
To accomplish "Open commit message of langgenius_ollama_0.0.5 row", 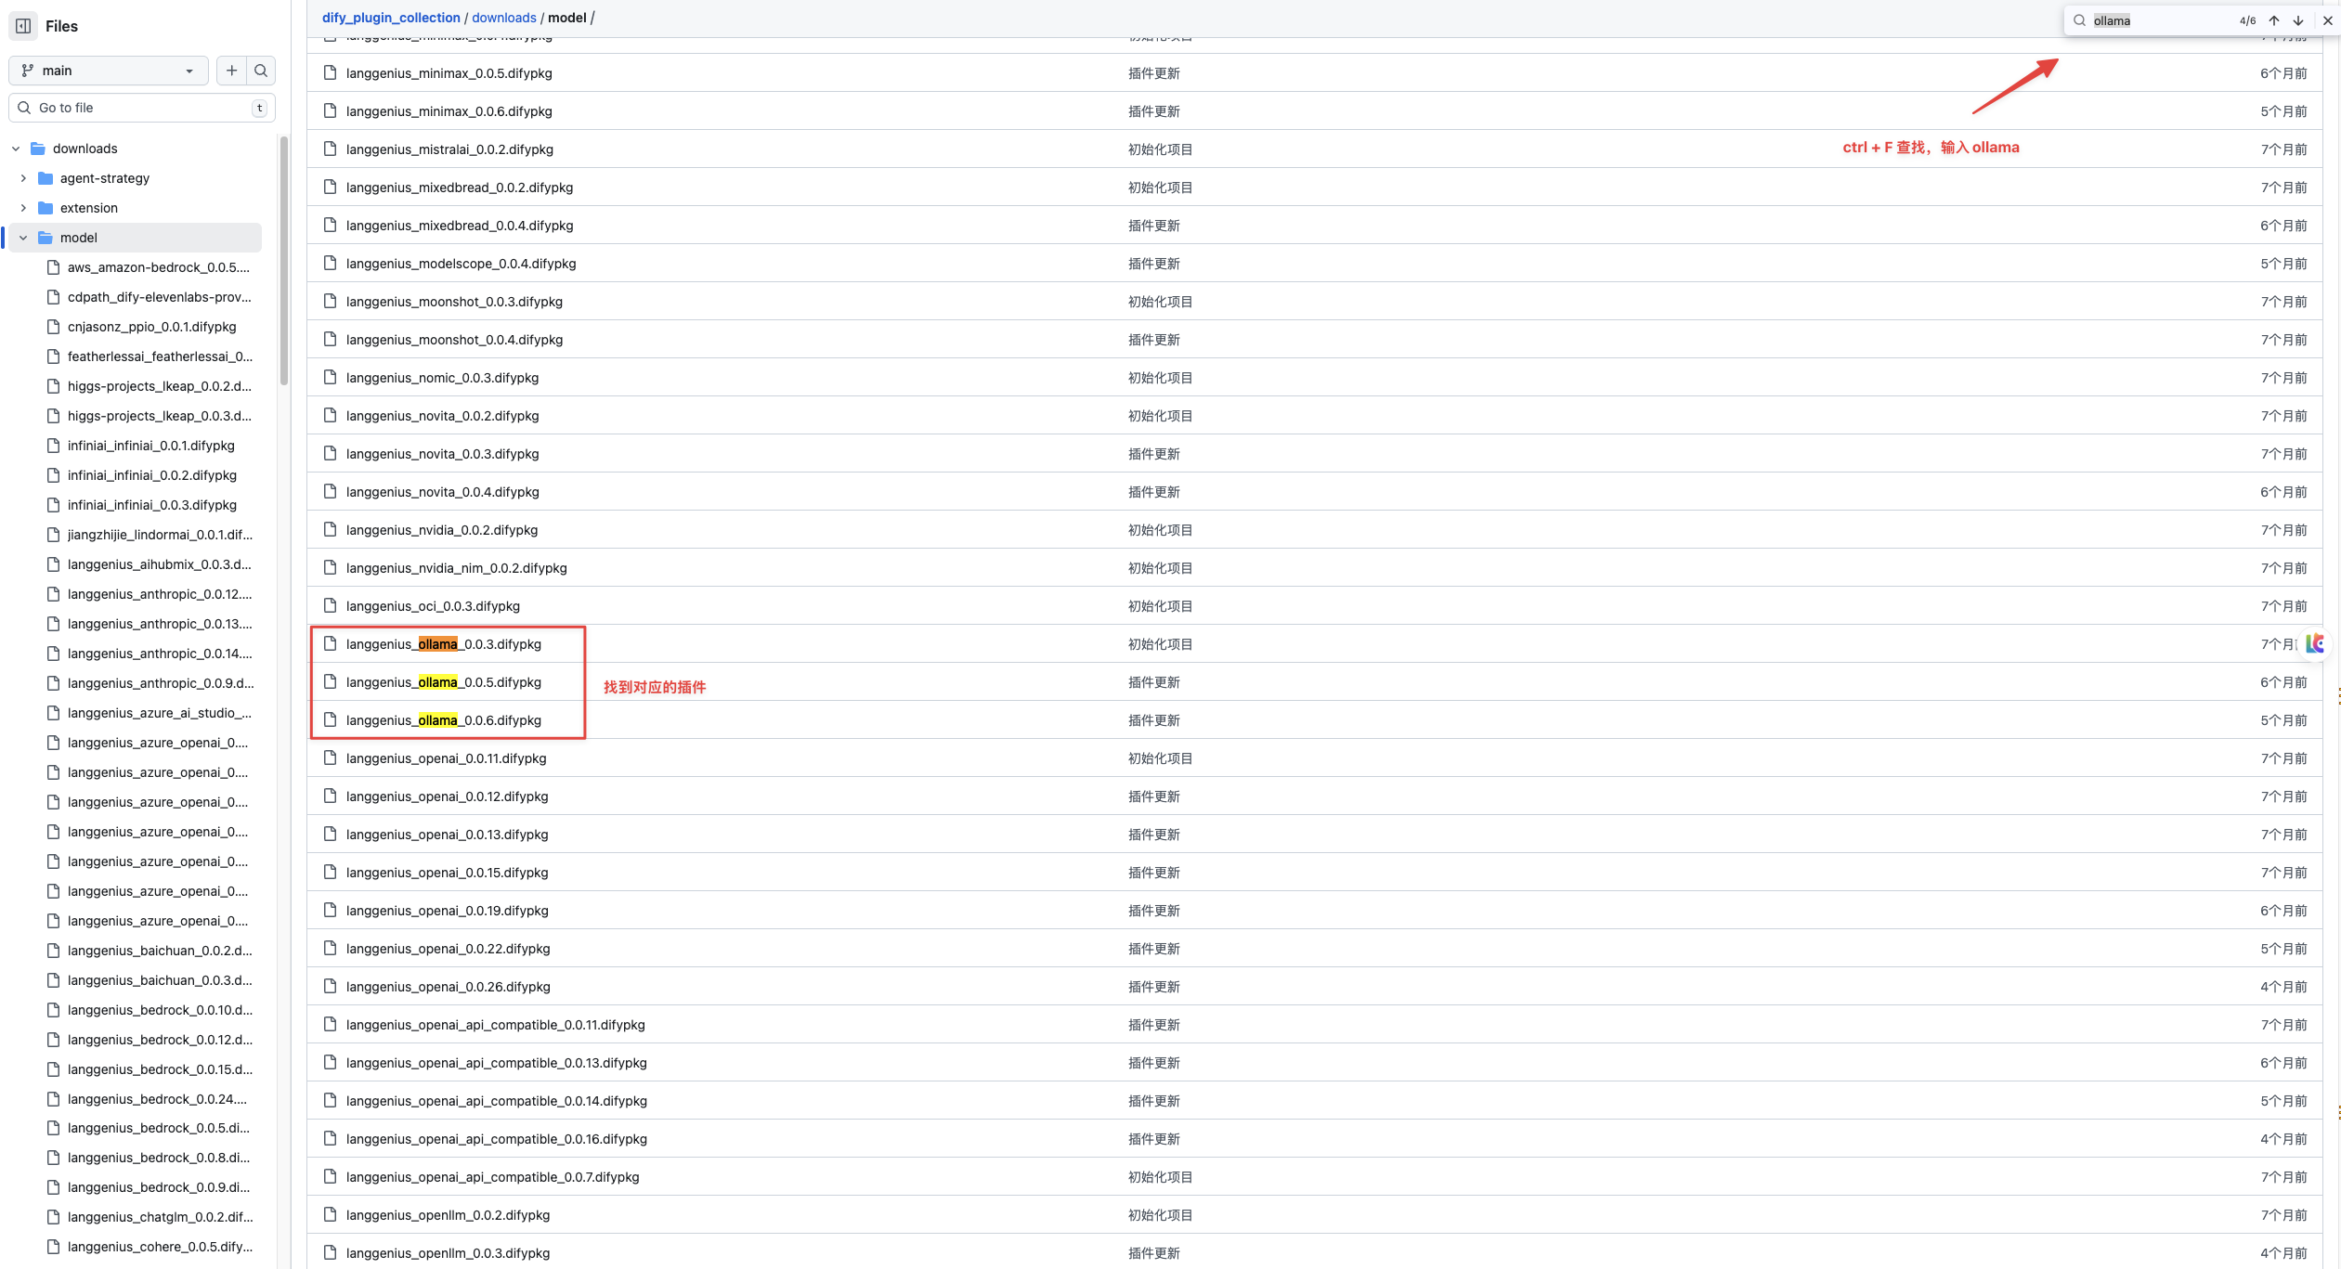I will click(1154, 682).
